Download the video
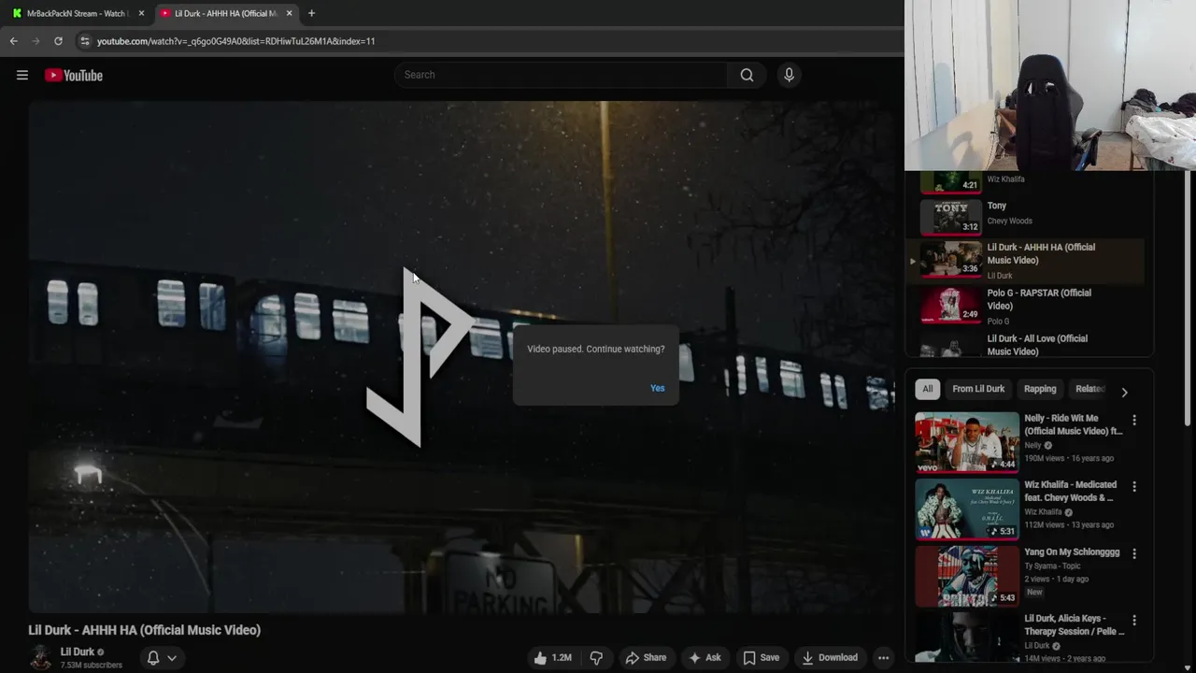Image resolution: width=1196 pixels, height=673 pixels. coord(830,658)
